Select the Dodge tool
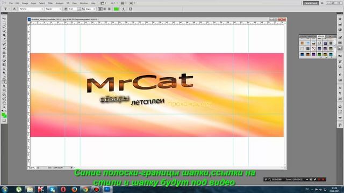Image resolution: width=344 pixels, height=193 pixels. [x=4, y=73]
